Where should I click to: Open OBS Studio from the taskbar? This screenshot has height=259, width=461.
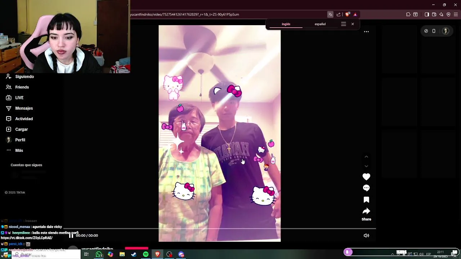pos(169,254)
